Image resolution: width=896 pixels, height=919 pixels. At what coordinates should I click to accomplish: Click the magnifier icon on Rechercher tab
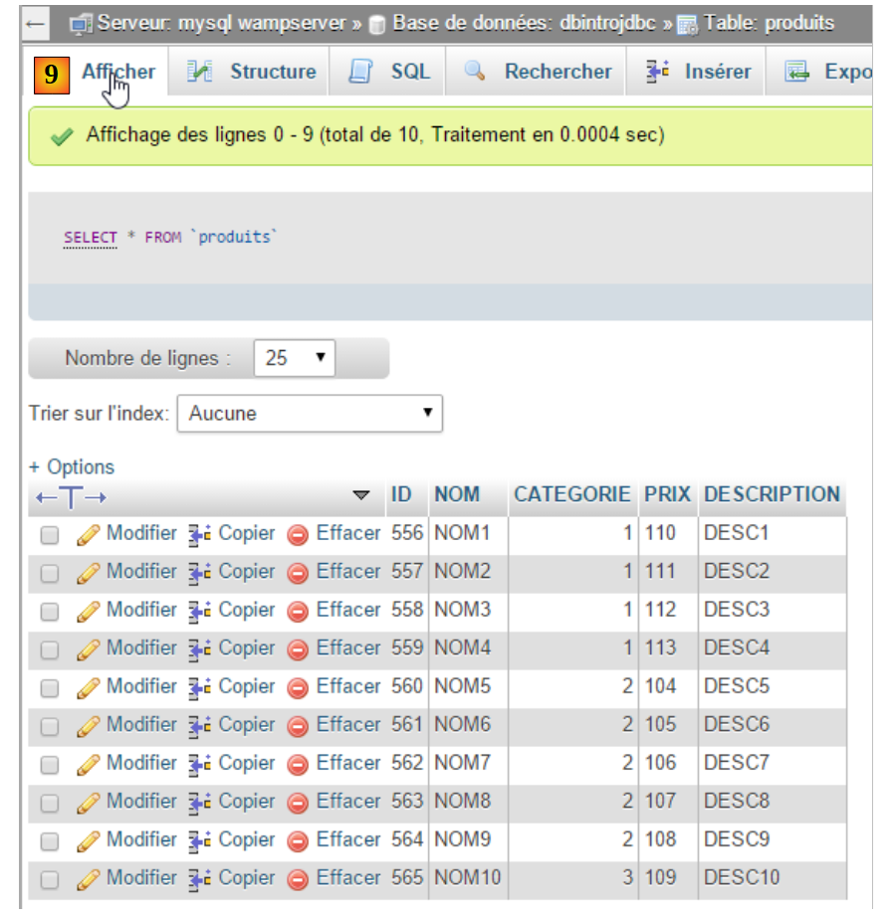[x=475, y=72]
